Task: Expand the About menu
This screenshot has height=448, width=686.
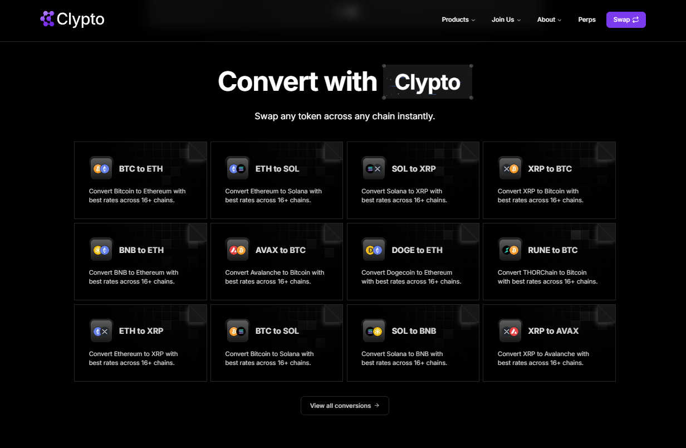Action: pyautogui.click(x=549, y=20)
